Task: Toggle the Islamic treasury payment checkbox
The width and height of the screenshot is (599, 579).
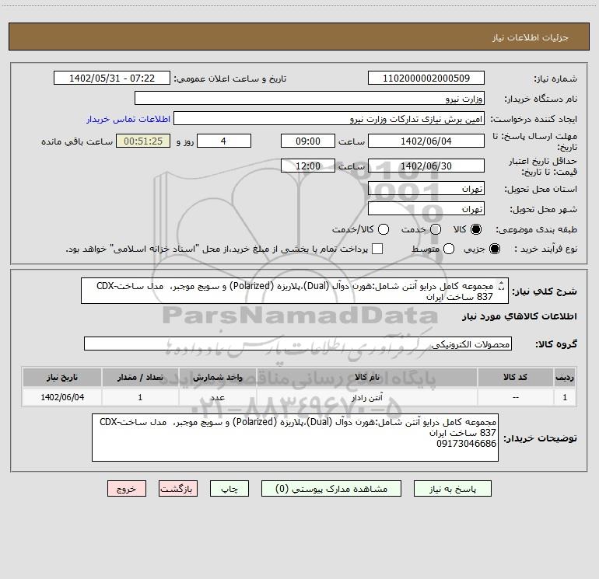Action: point(377,249)
